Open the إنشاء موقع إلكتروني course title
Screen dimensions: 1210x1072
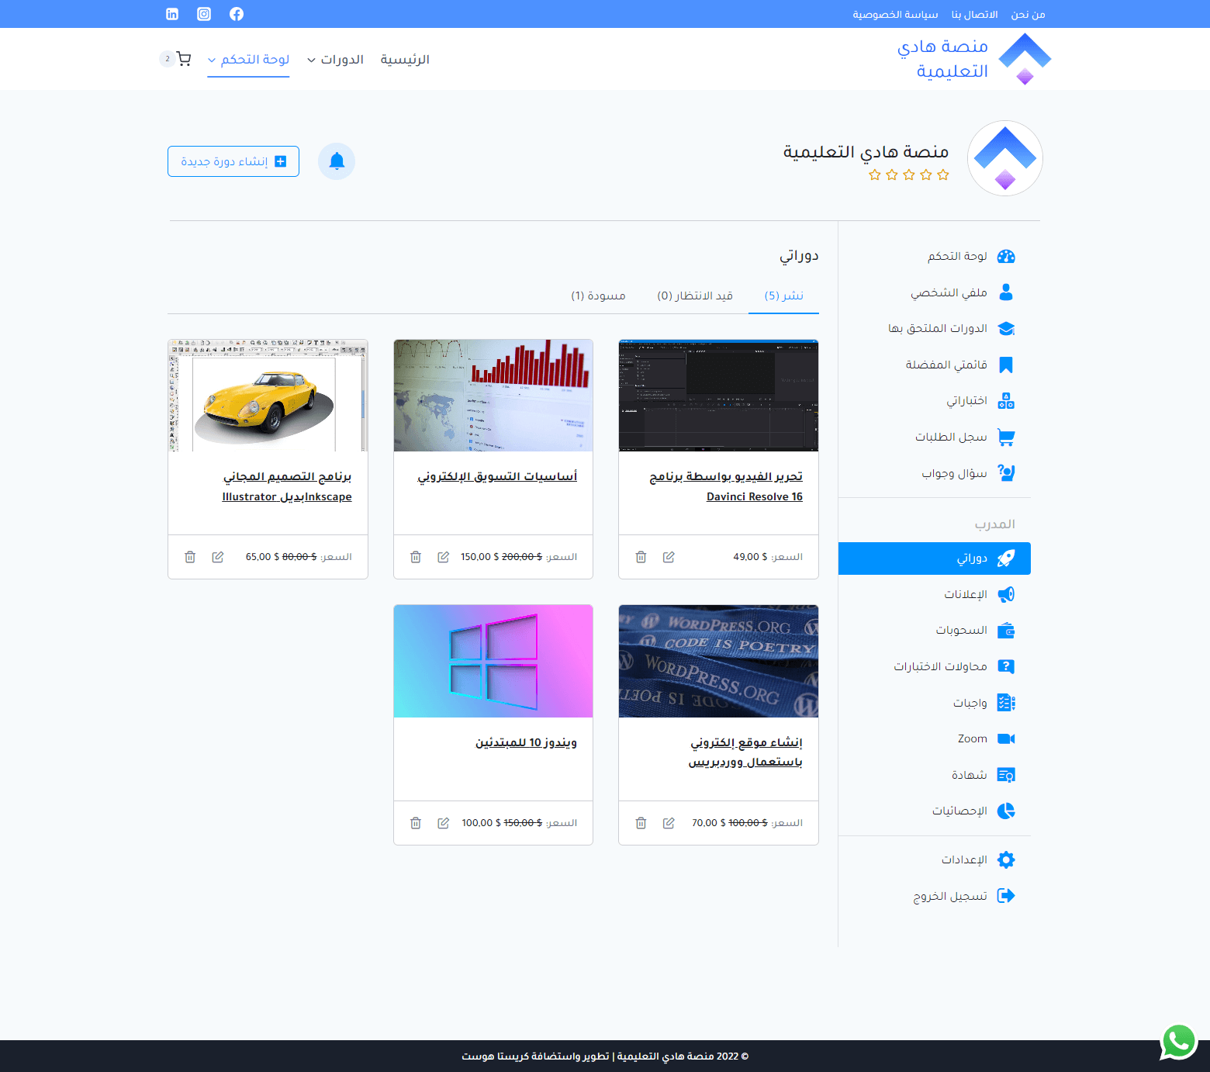point(745,752)
